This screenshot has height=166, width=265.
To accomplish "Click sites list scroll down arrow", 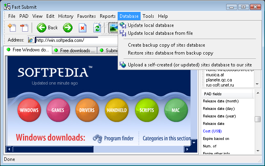I will coord(257,84).
